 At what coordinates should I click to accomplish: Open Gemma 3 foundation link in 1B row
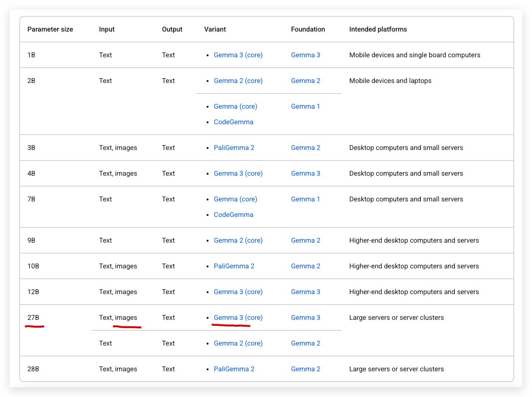click(306, 55)
